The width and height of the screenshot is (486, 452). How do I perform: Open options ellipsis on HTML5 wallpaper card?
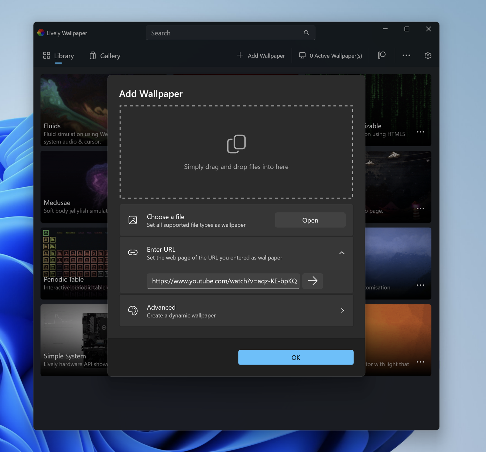tap(420, 132)
